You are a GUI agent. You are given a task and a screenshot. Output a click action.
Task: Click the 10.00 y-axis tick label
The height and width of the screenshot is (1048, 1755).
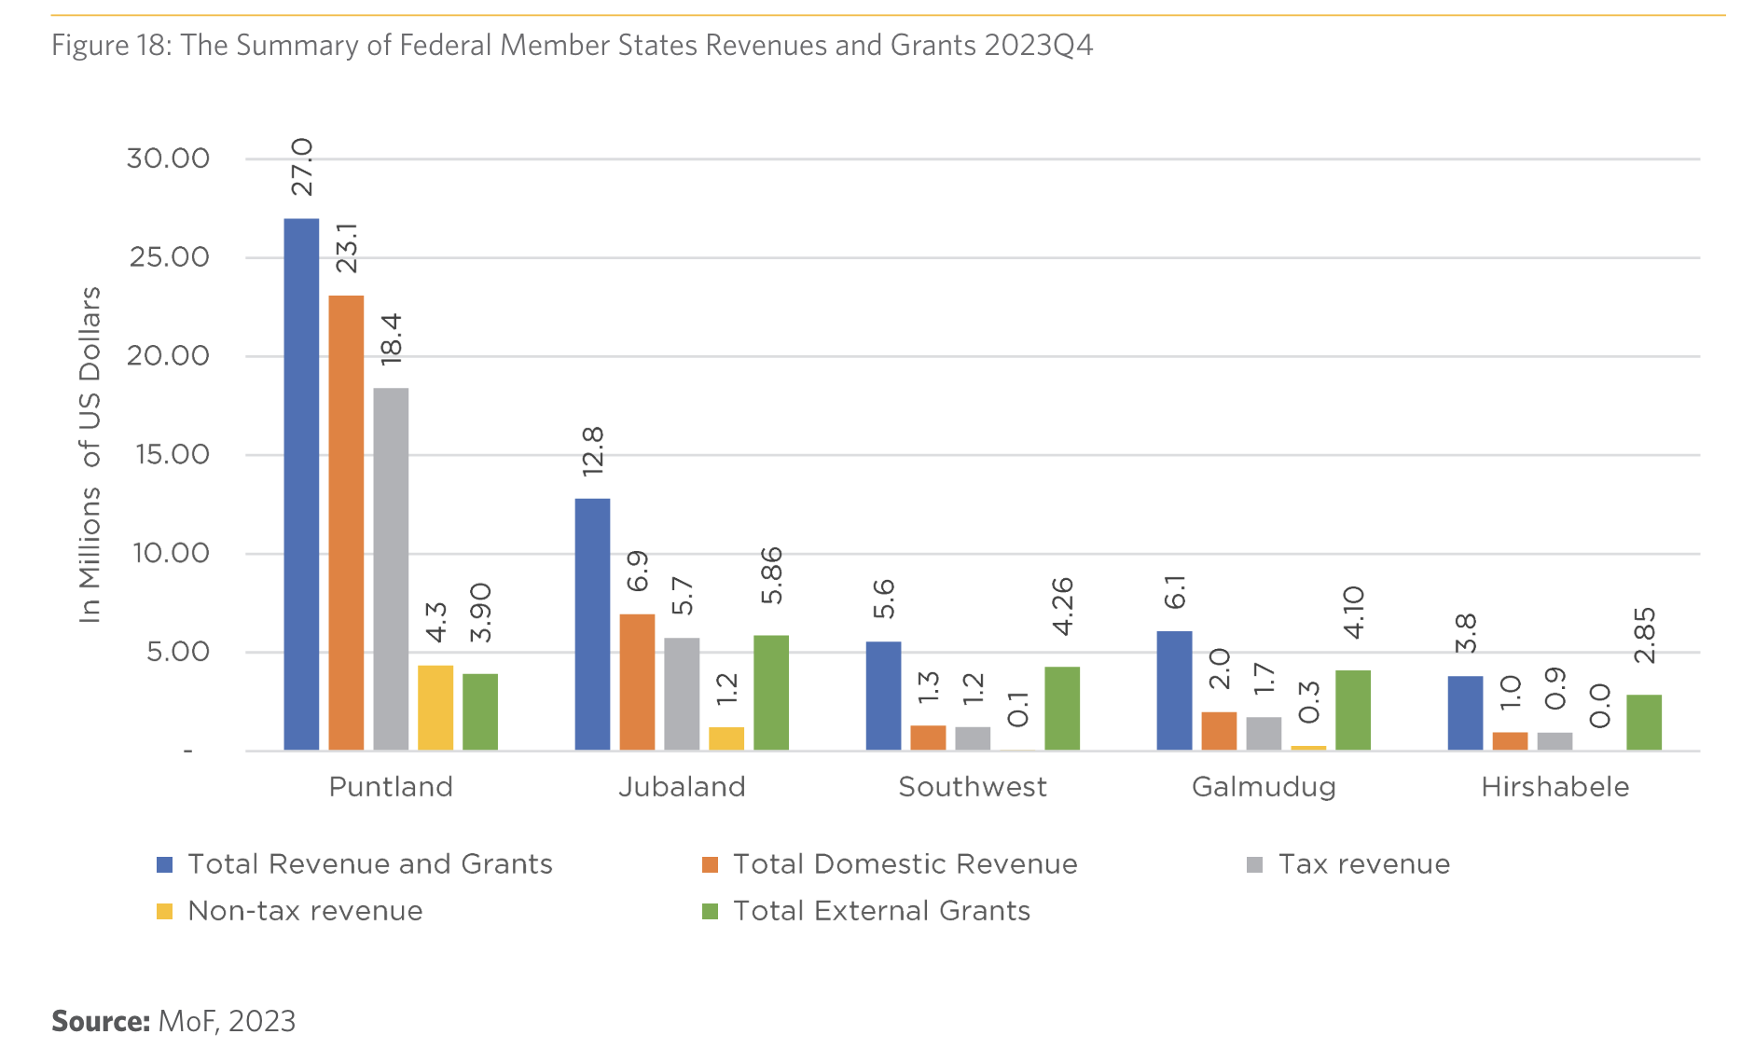[x=171, y=554]
